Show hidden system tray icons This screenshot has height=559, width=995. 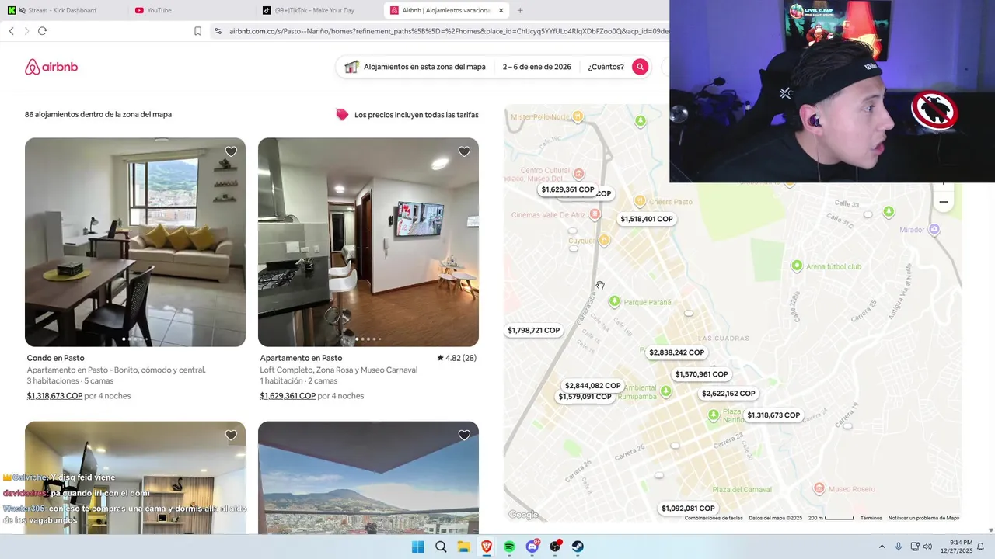(x=882, y=547)
